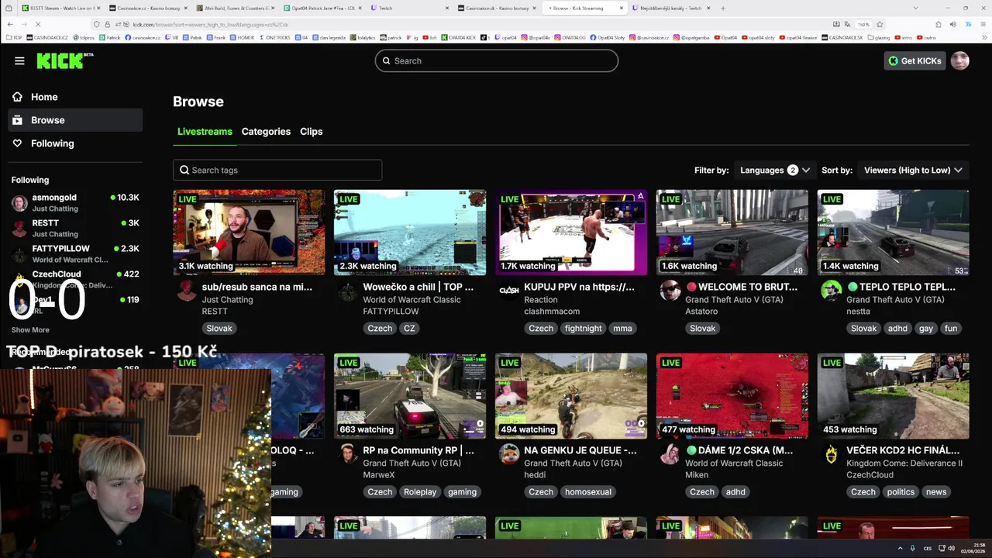This screenshot has width=992, height=558.
Task: Open MarweX GTA stream thumbnail
Action: (410, 396)
